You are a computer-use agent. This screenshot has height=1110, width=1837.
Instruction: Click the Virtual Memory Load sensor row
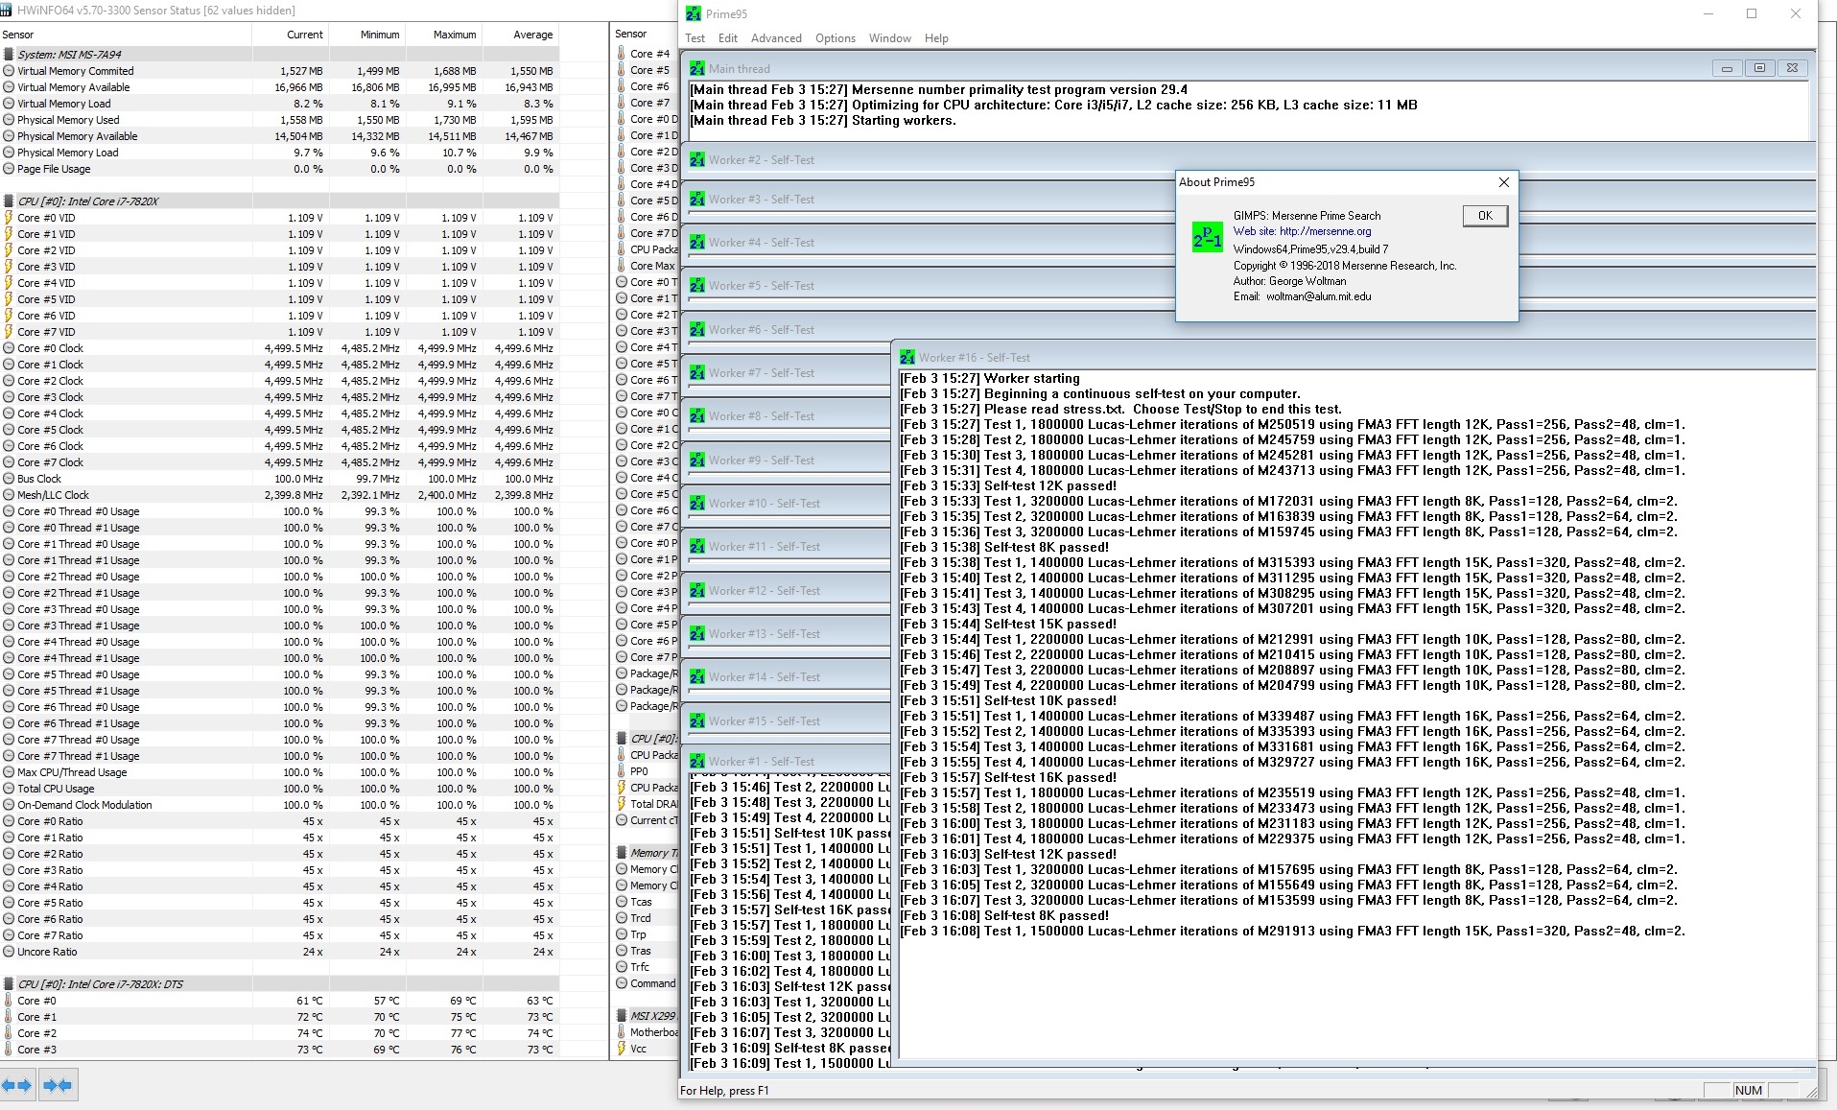pos(278,104)
